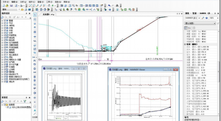This screenshot has width=221, height=121.
Task: Click the Print icon in toolbar
Action: pos(21,6)
